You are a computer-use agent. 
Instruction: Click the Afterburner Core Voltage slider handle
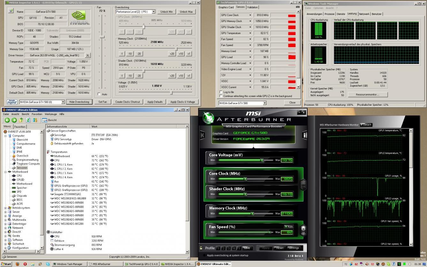pyautogui.click(x=262, y=160)
